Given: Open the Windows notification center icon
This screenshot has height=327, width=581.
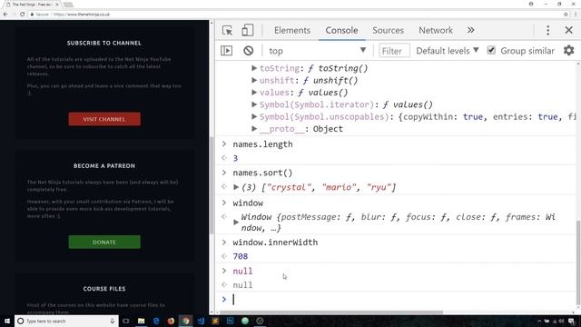Looking at the screenshot, I should click(x=572, y=321).
